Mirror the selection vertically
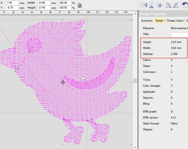The height and width of the screenshot is (149, 188). coord(152,5)
